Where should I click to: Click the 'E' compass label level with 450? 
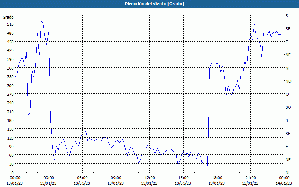coord(287,42)
